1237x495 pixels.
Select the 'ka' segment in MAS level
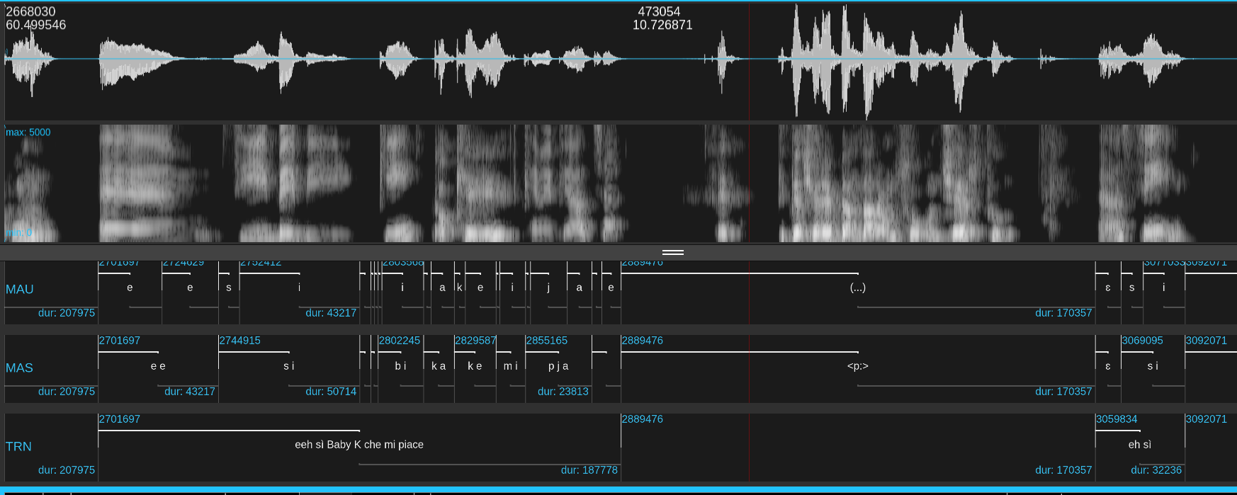pyautogui.click(x=439, y=366)
